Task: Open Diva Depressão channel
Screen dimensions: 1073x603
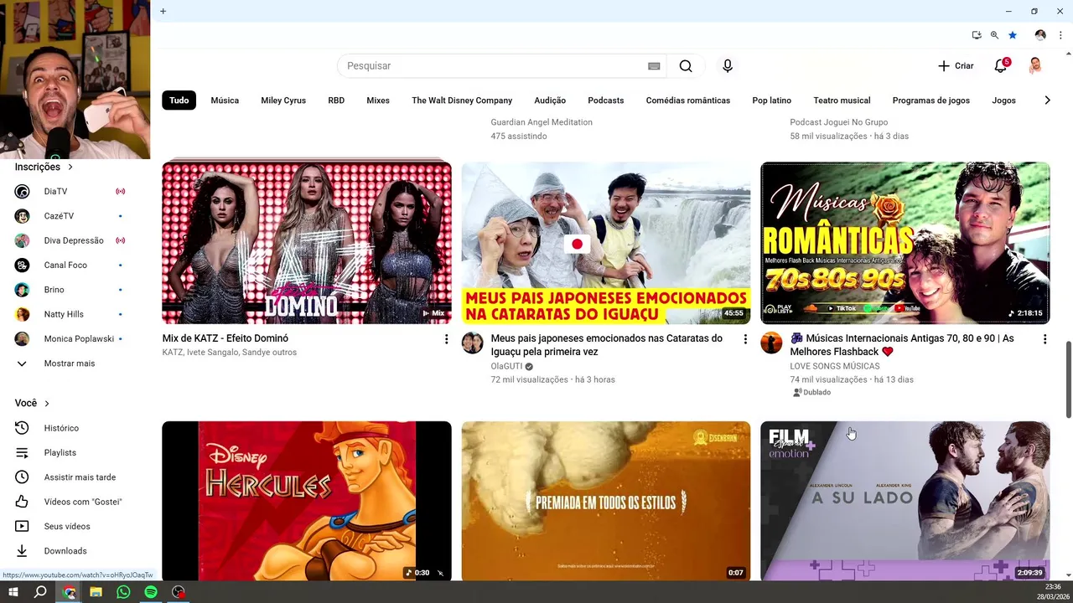Action: pos(69,240)
